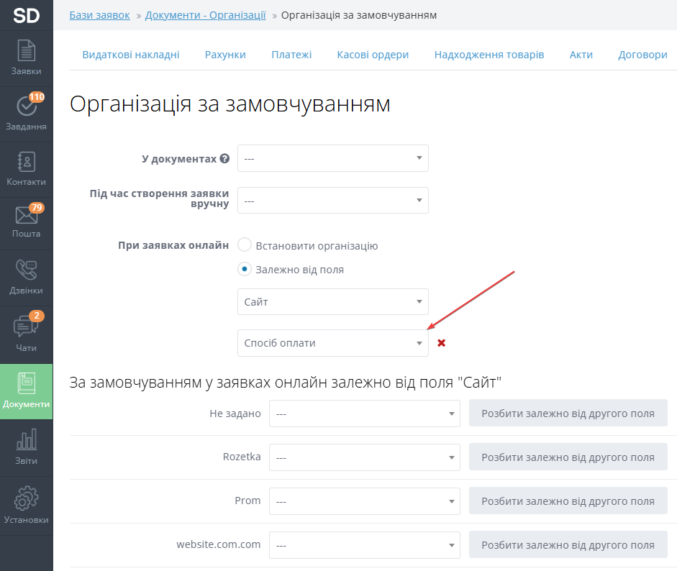Expand the У документах dropdown
Image resolution: width=677 pixels, height=571 pixels.
(x=332, y=158)
